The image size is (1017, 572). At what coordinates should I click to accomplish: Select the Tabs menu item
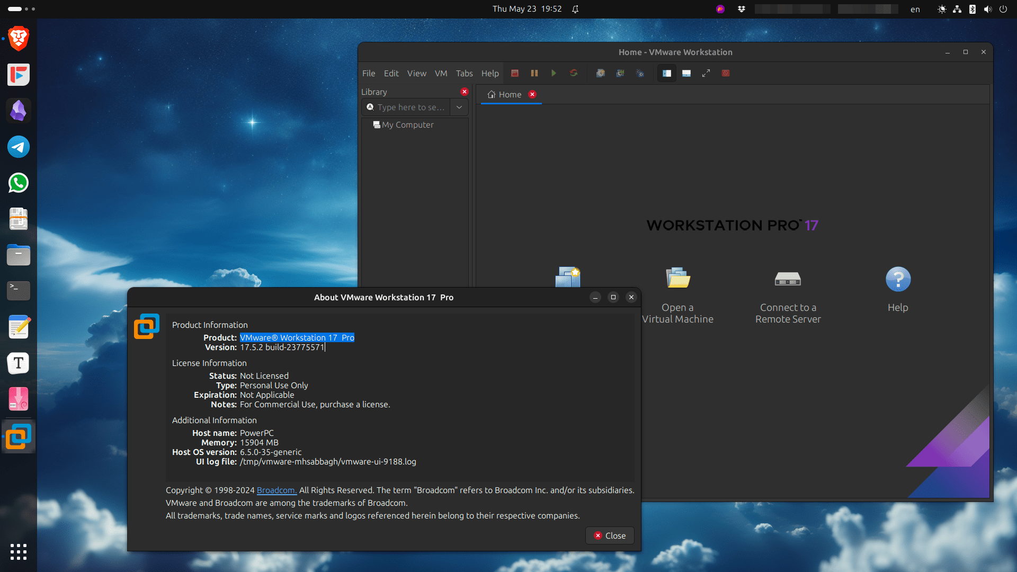point(464,73)
